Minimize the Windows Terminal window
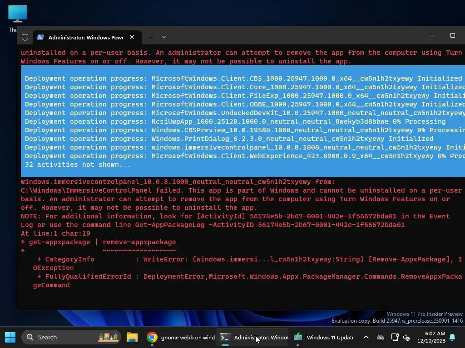 432,35
